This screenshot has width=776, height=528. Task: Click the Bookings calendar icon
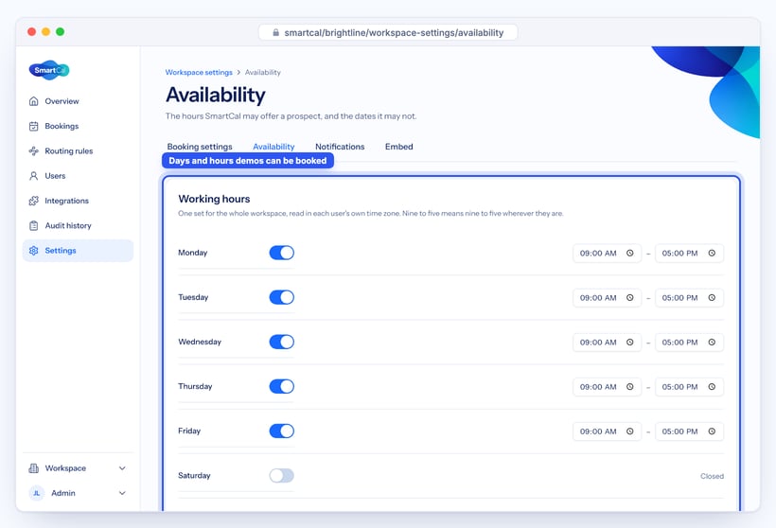coord(34,126)
